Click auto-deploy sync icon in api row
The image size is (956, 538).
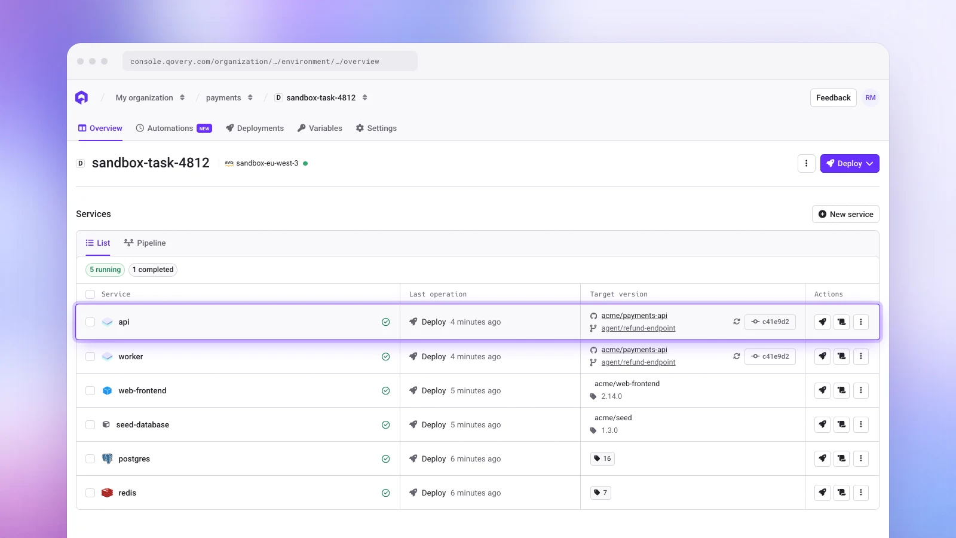737,322
